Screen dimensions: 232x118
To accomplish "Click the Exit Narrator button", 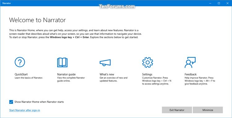I will coord(177,110).
